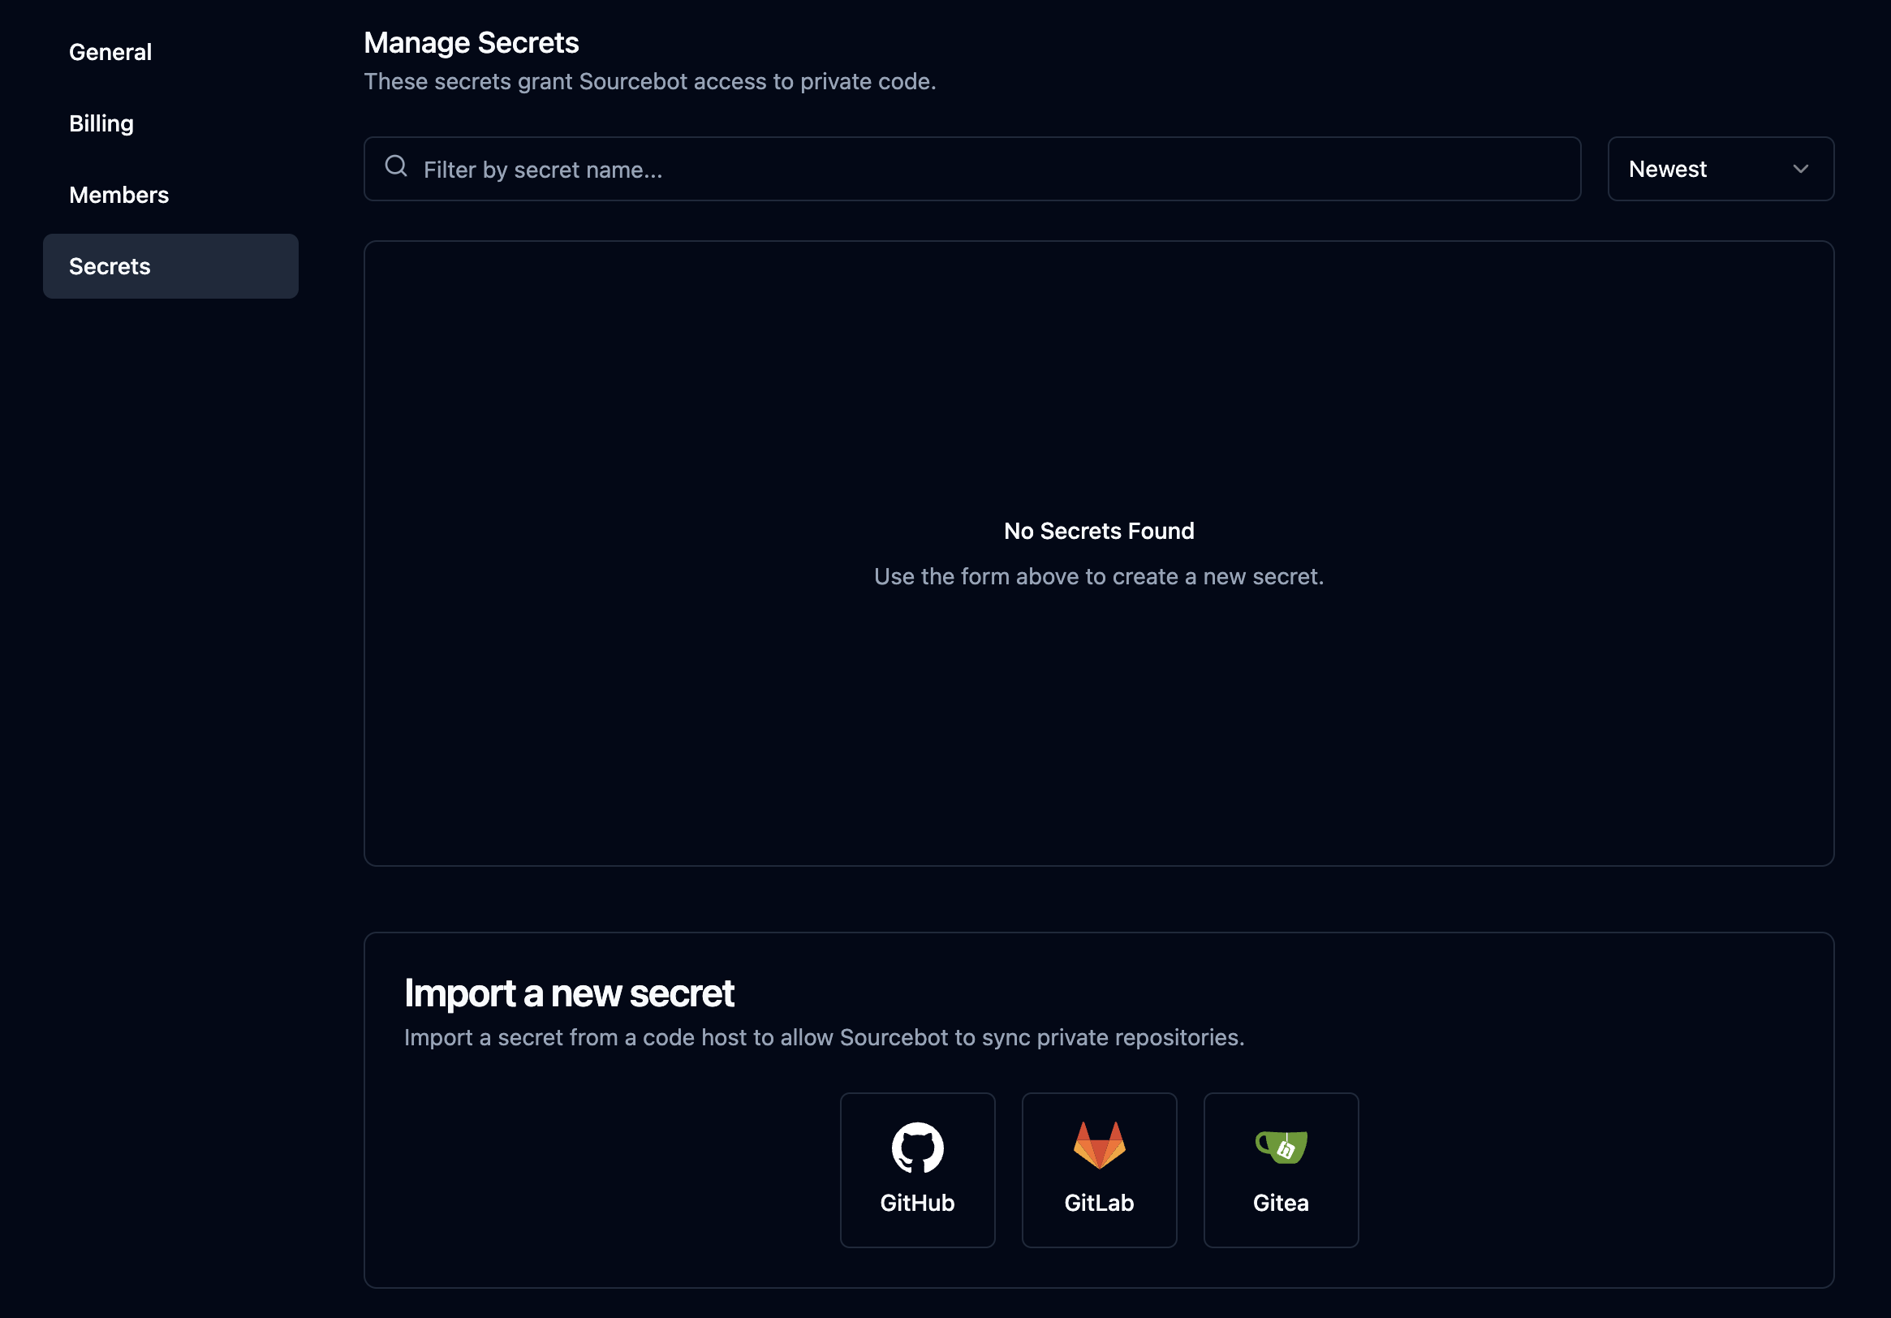1891x1318 pixels.
Task: Click the magnifier icon in filter bar
Action: point(396,166)
